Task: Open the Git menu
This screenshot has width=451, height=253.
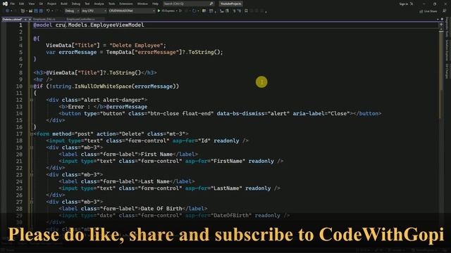Action: 41,4
